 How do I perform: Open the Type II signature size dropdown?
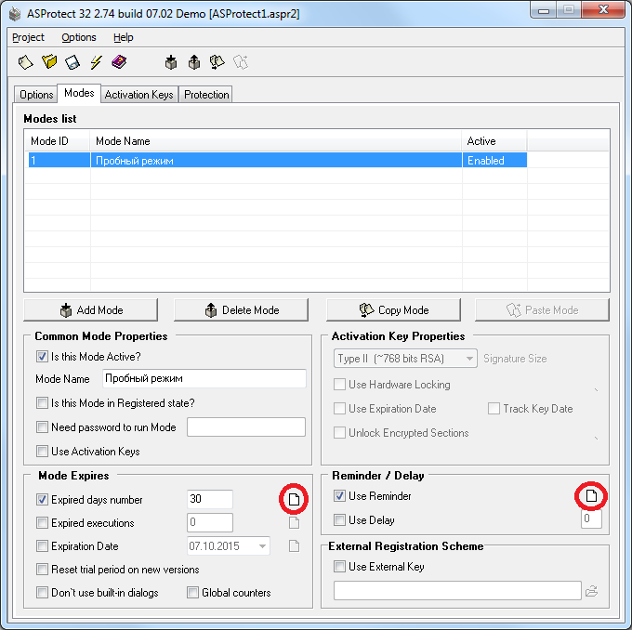(405, 359)
